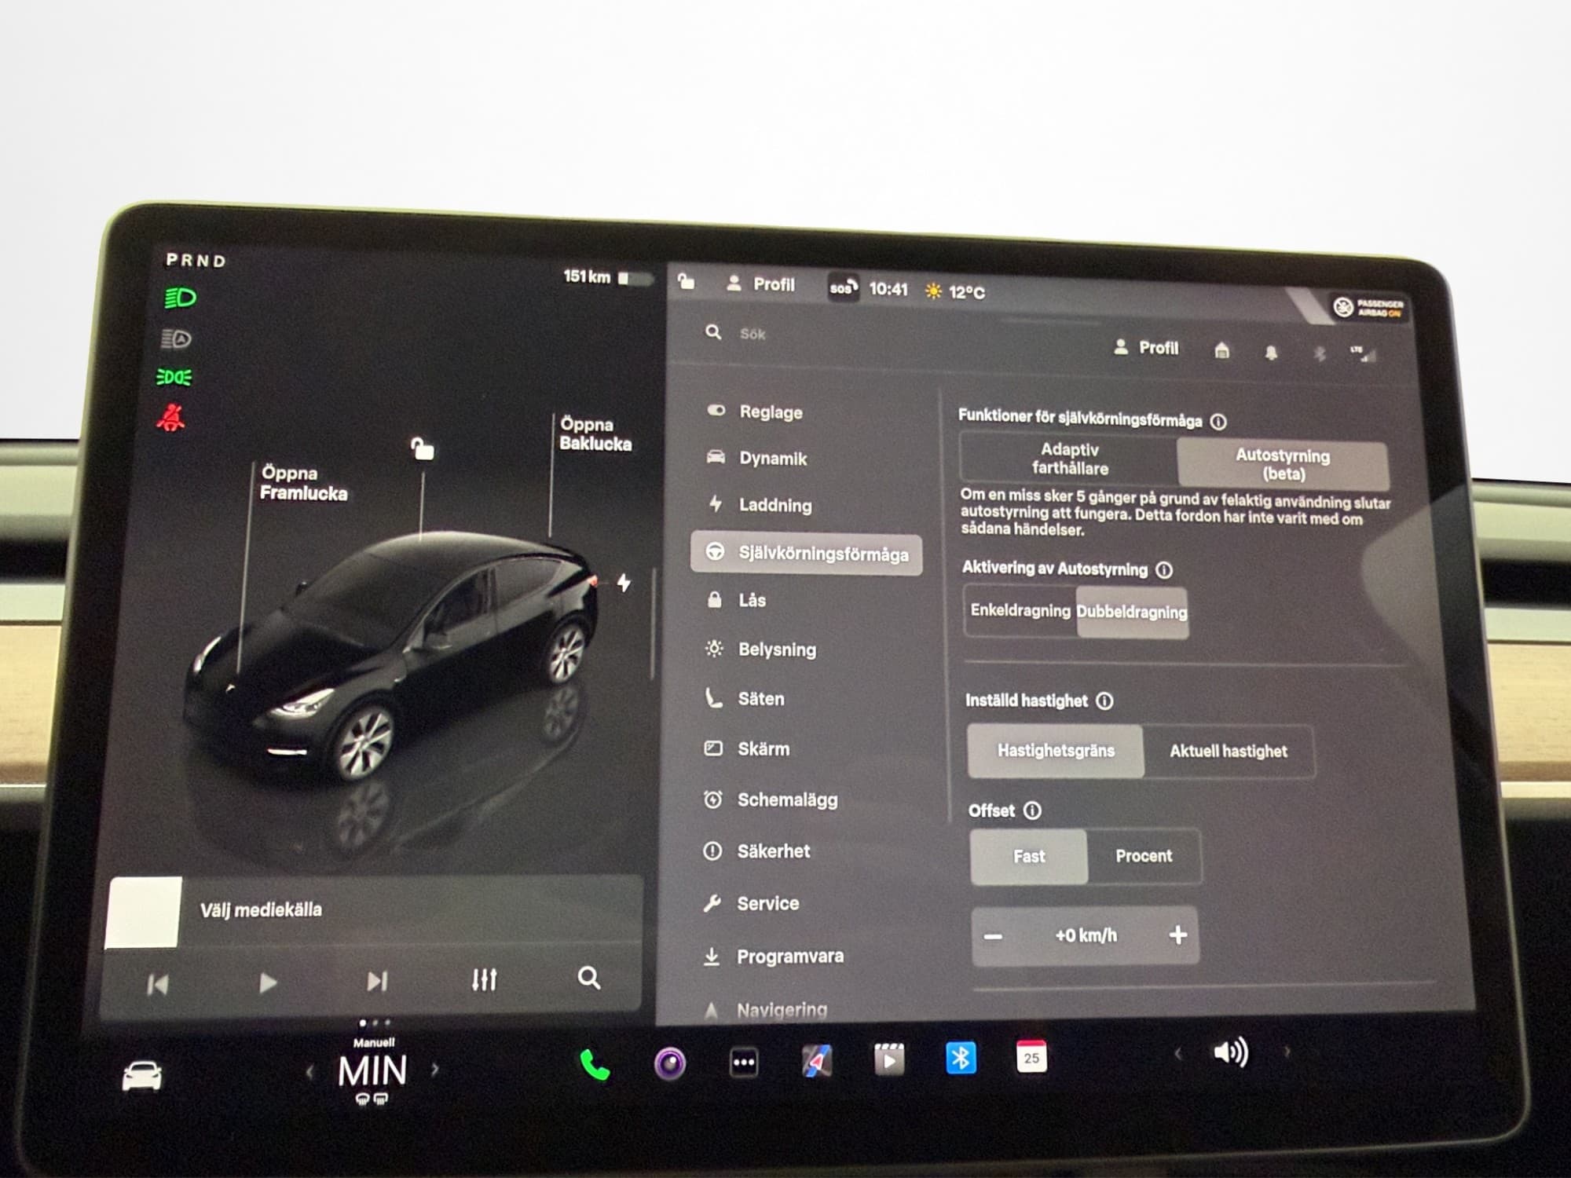This screenshot has height=1178, width=1571.
Task: Launch the dashcam camera app
Action: point(670,1064)
